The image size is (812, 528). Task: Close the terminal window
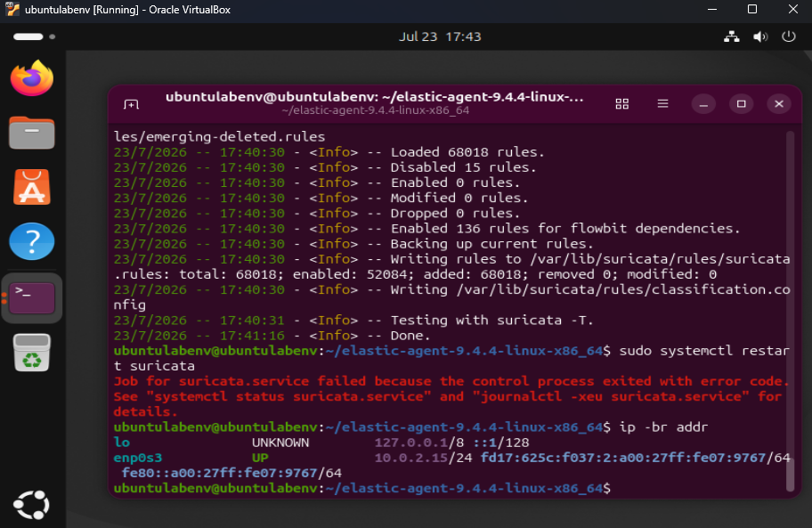779,104
